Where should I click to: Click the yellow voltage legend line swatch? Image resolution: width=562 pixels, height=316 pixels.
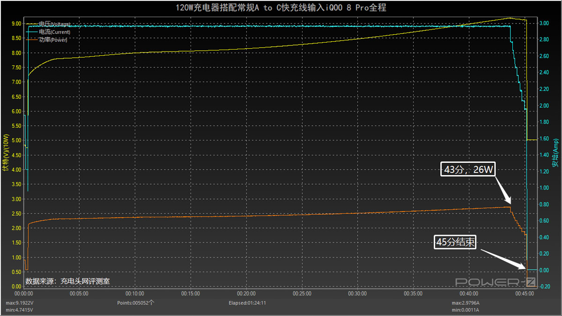32,24
